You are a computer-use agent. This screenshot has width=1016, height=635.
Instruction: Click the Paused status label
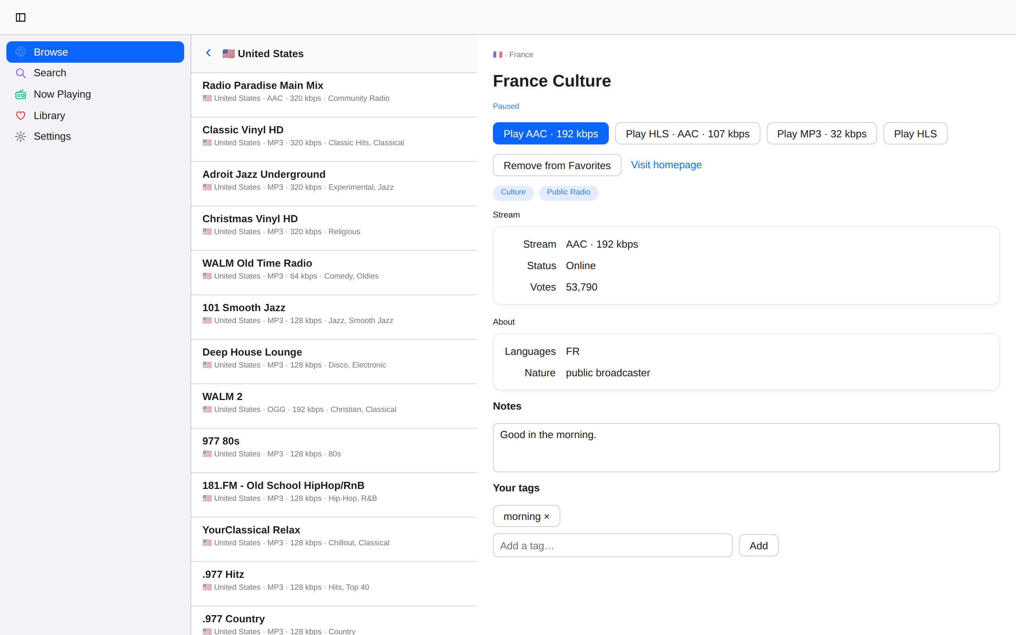point(506,106)
